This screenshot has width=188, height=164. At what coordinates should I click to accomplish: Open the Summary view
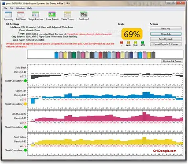pyautogui.click(x=8, y=16)
